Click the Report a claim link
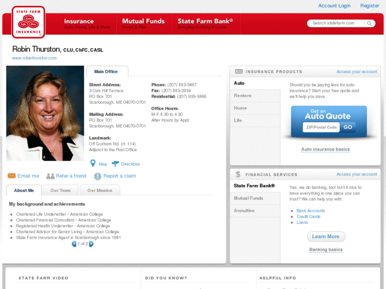Screen dimensions: 386x289 [x=119, y=176]
